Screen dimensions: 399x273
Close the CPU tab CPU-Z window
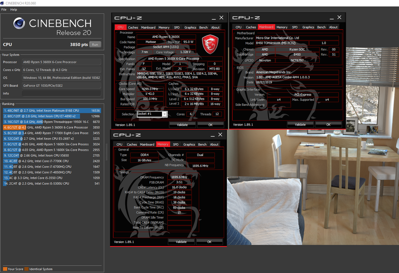click(x=221, y=17)
